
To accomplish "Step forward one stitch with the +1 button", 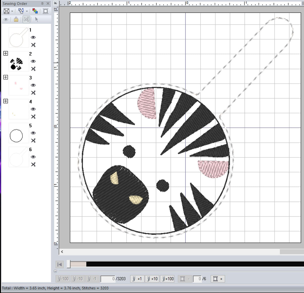I will (x=137, y=279).
